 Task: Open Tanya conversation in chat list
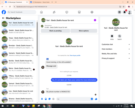[18, 39]
